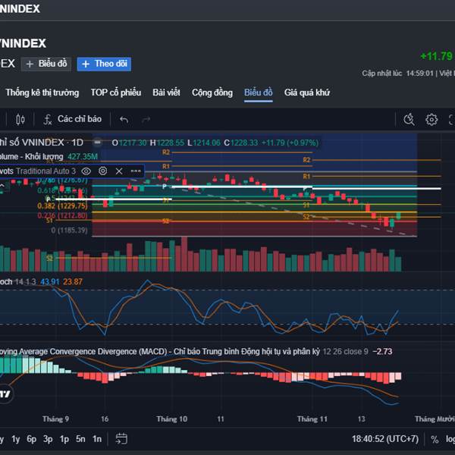Screen dimensions: 455x455
Task: Select the Chỉ số VNINDEX · 1D legend title
Action: 42,143
